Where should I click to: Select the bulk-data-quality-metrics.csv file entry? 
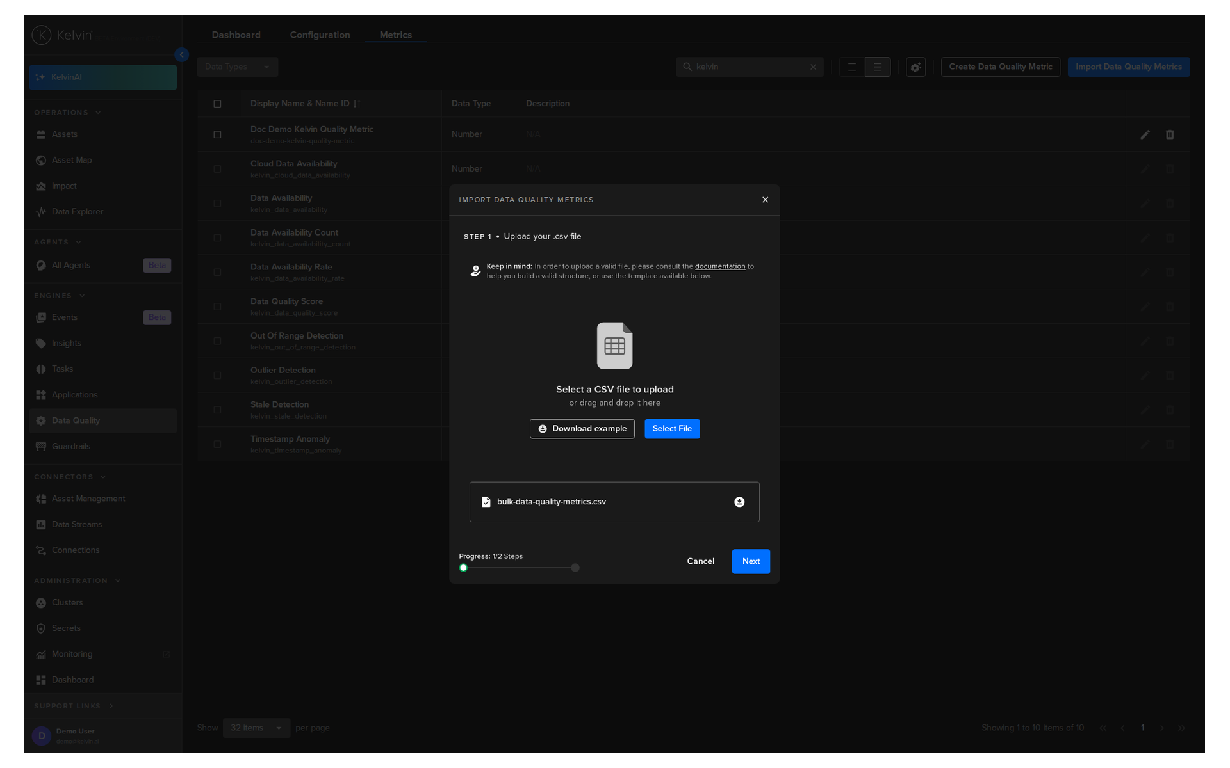[614, 502]
